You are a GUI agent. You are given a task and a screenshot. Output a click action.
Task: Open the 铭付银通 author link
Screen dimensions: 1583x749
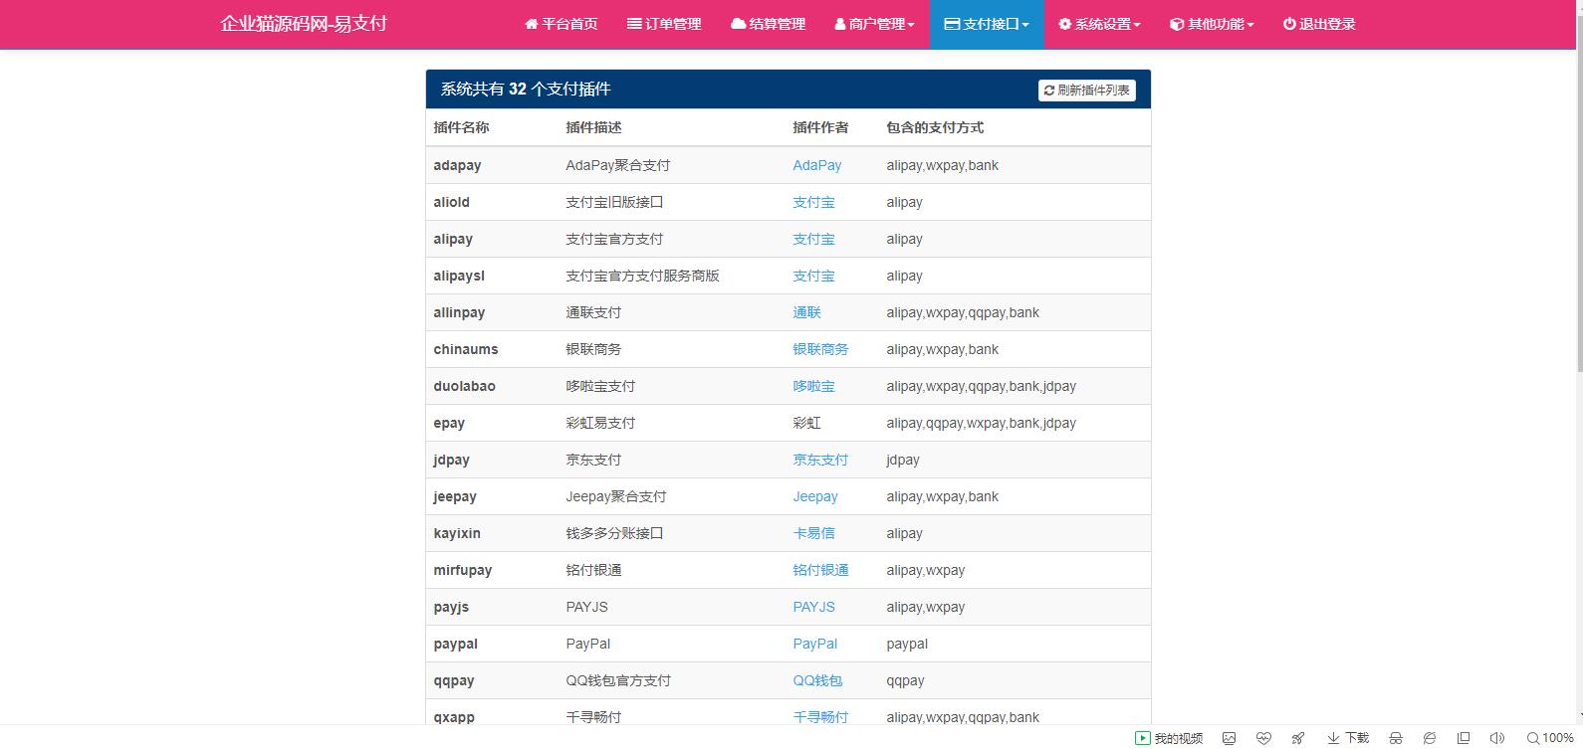click(x=820, y=570)
